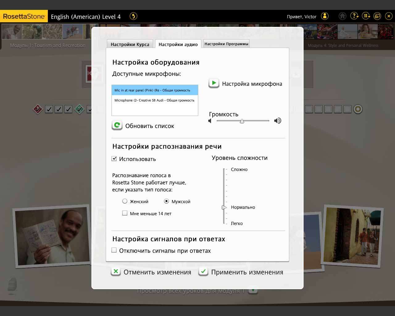Click the quiet speaker icon left of the volume slider
Screen dimensions: 395x316
[x=210, y=121]
